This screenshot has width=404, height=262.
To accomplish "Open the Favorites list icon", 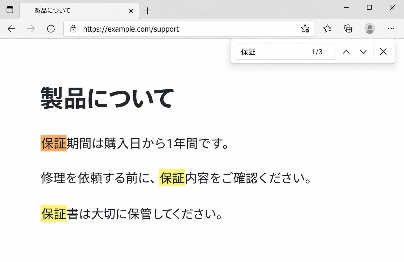I will click(x=327, y=29).
